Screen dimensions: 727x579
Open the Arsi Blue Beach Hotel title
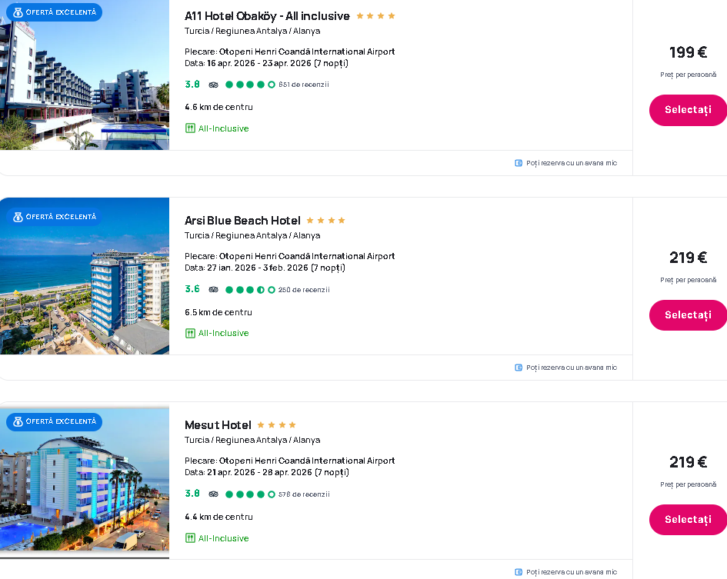click(x=242, y=221)
